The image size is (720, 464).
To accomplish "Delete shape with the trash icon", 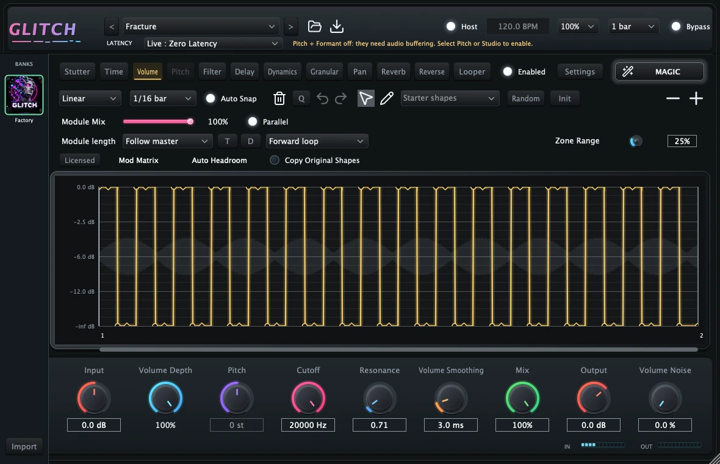I will tap(279, 98).
